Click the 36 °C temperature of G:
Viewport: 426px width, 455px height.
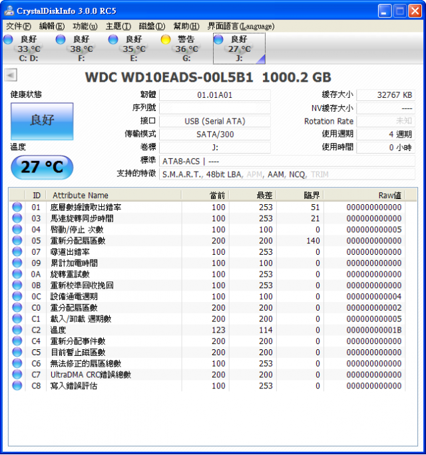pyautogui.click(x=186, y=49)
